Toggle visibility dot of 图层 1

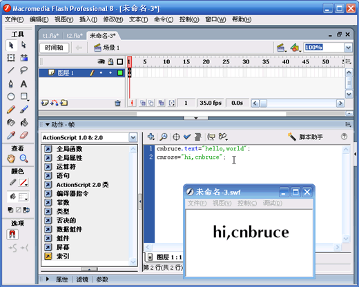click(101, 73)
